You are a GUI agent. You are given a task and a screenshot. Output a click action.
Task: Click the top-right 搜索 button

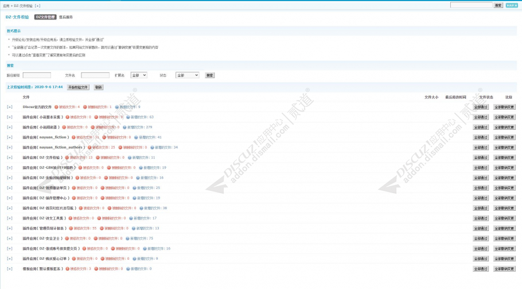pos(498,5)
